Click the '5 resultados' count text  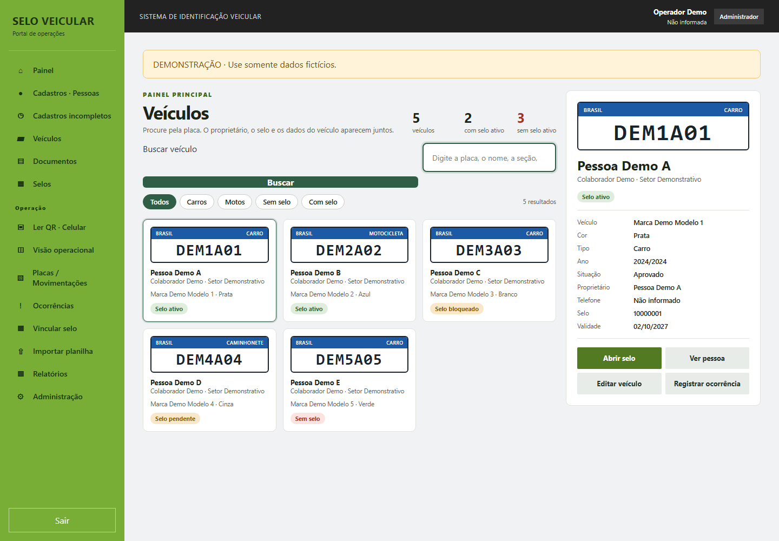(539, 202)
